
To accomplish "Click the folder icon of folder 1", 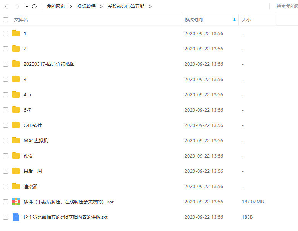I will coord(16,33).
